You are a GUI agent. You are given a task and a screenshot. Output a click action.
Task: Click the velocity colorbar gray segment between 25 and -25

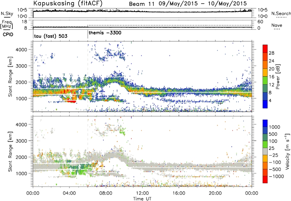point(265,152)
